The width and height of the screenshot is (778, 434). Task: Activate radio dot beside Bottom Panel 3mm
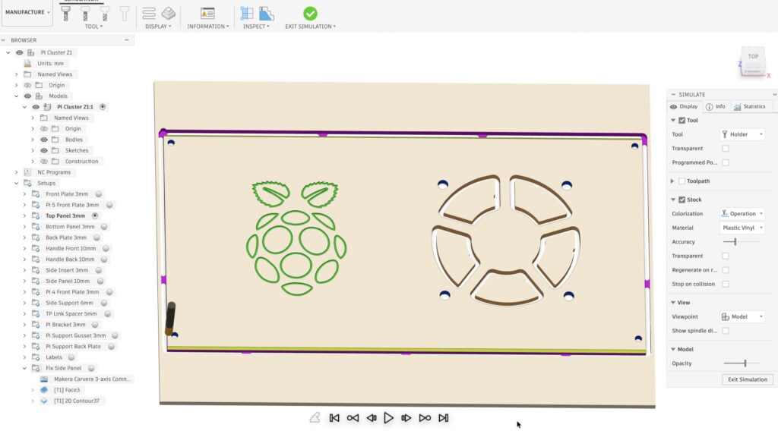pos(104,226)
